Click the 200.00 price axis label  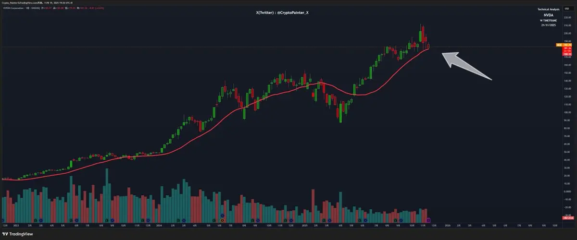[x=567, y=33]
